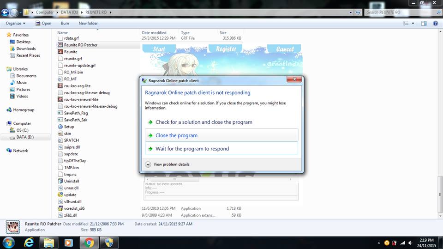
Task: Select the update application icon
Action: pyautogui.click(x=60, y=194)
